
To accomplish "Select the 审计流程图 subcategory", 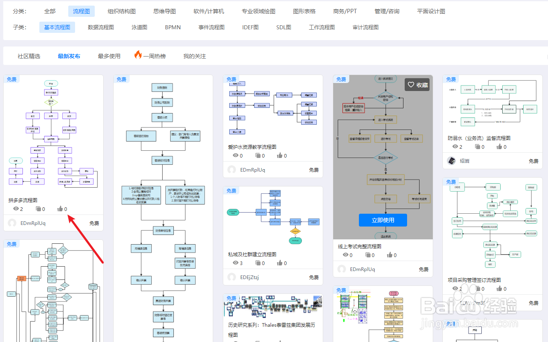I will [x=365, y=27].
